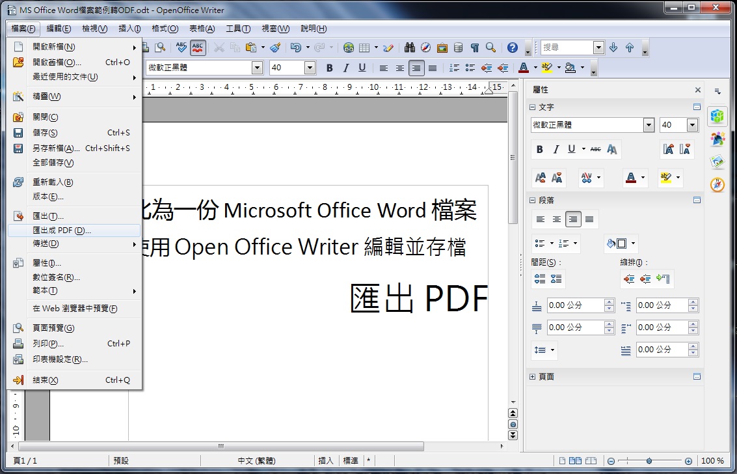Viewport: 737px width, 474px height.
Task: Expand the 頁面 section in sidebar
Action: (x=533, y=377)
